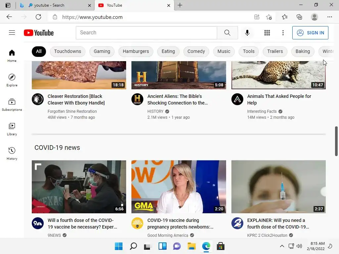Select the All filter chip
The width and height of the screenshot is (339, 254).
[39, 51]
